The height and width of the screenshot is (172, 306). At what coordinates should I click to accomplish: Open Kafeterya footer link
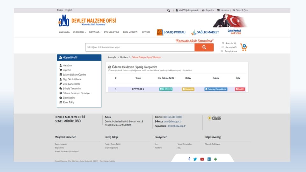pyautogui.click(x=158, y=148)
